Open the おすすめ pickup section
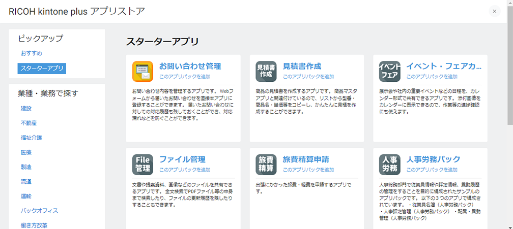513x229 pixels. point(32,53)
